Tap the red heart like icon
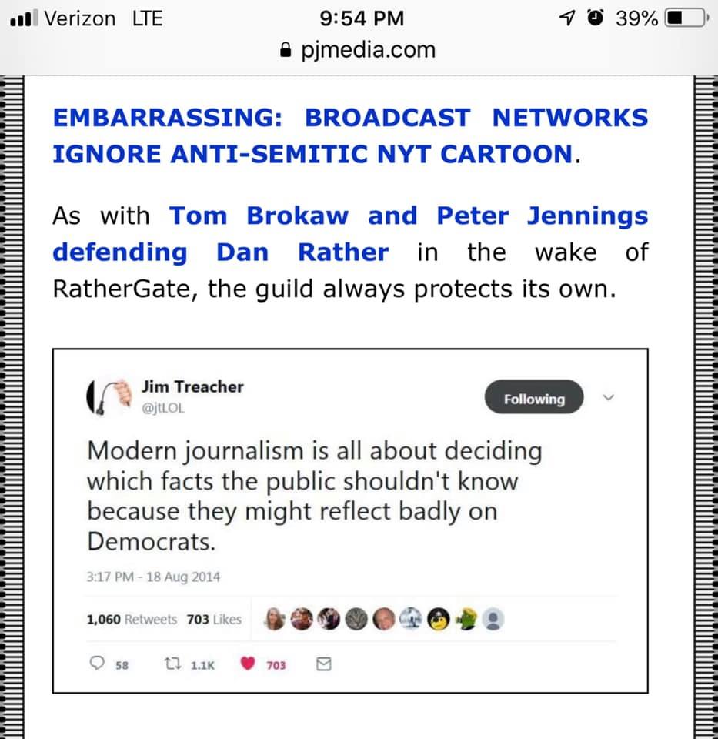Screen dimensions: 718x739 248,664
